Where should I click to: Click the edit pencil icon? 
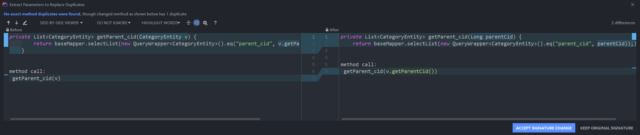pyautogui.click(x=25, y=23)
